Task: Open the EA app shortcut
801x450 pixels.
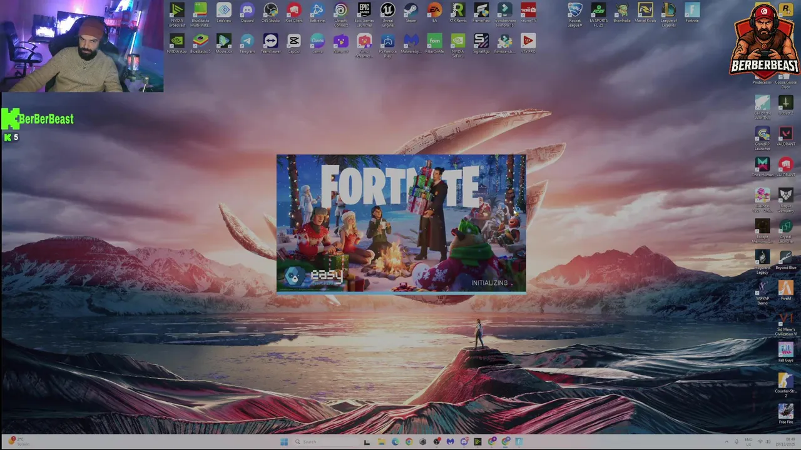Action: pyautogui.click(x=434, y=13)
